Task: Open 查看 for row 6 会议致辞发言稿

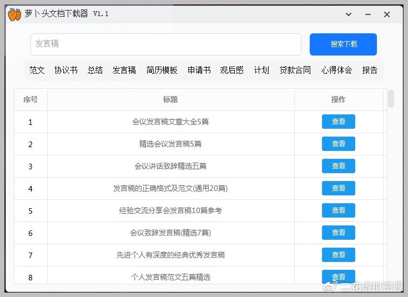Action: pos(338,233)
